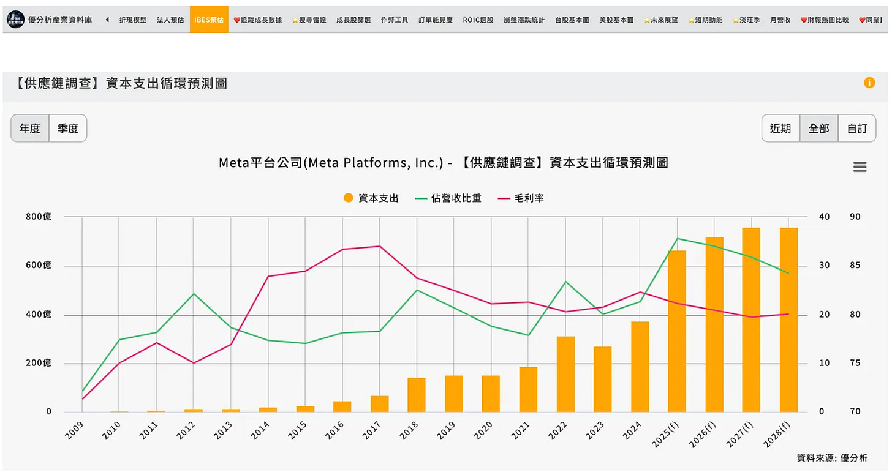
Task: Click the 2023 capital expenditure bar
Action: coord(603,380)
